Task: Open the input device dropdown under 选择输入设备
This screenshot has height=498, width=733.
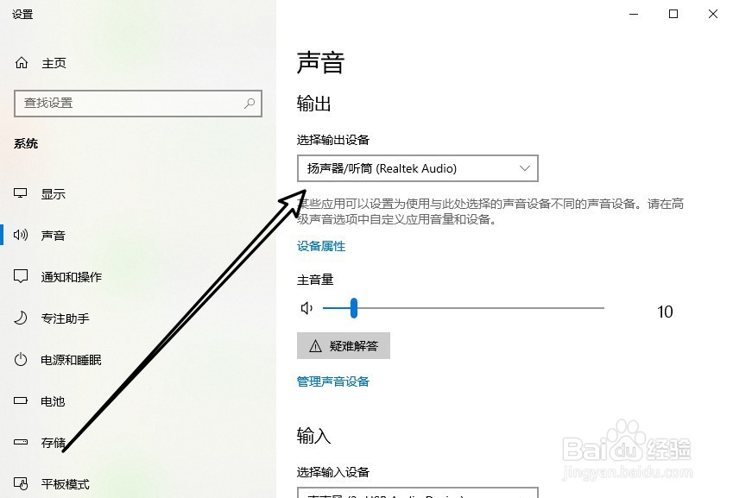Action: click(x=418, y=493)
